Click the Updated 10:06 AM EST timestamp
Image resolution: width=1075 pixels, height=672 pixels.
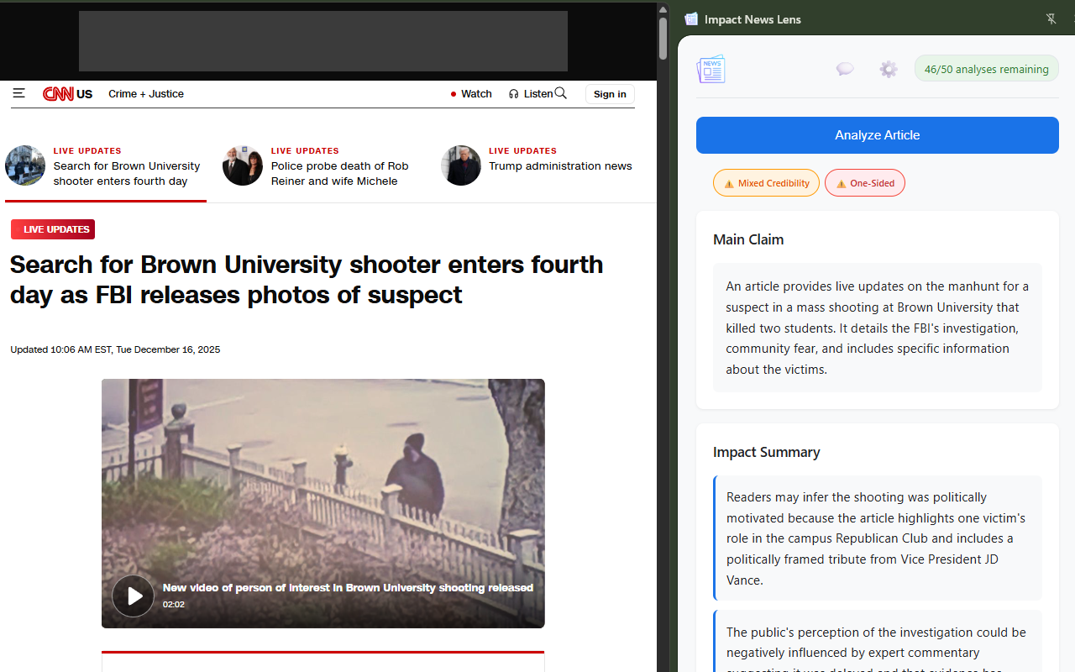click(115, 349)
